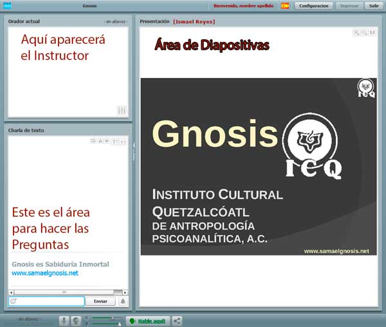This screenshot has width=386, height=327.
Task: Click the Spanish flag language icon
Action: tap(285, 6)
